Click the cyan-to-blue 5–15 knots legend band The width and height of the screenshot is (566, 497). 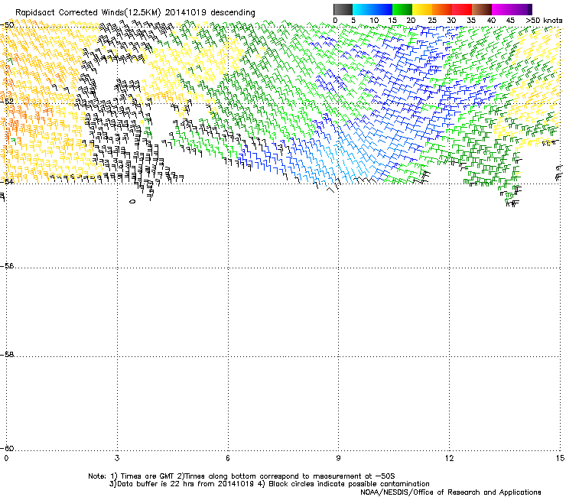(x=372, y=9)
